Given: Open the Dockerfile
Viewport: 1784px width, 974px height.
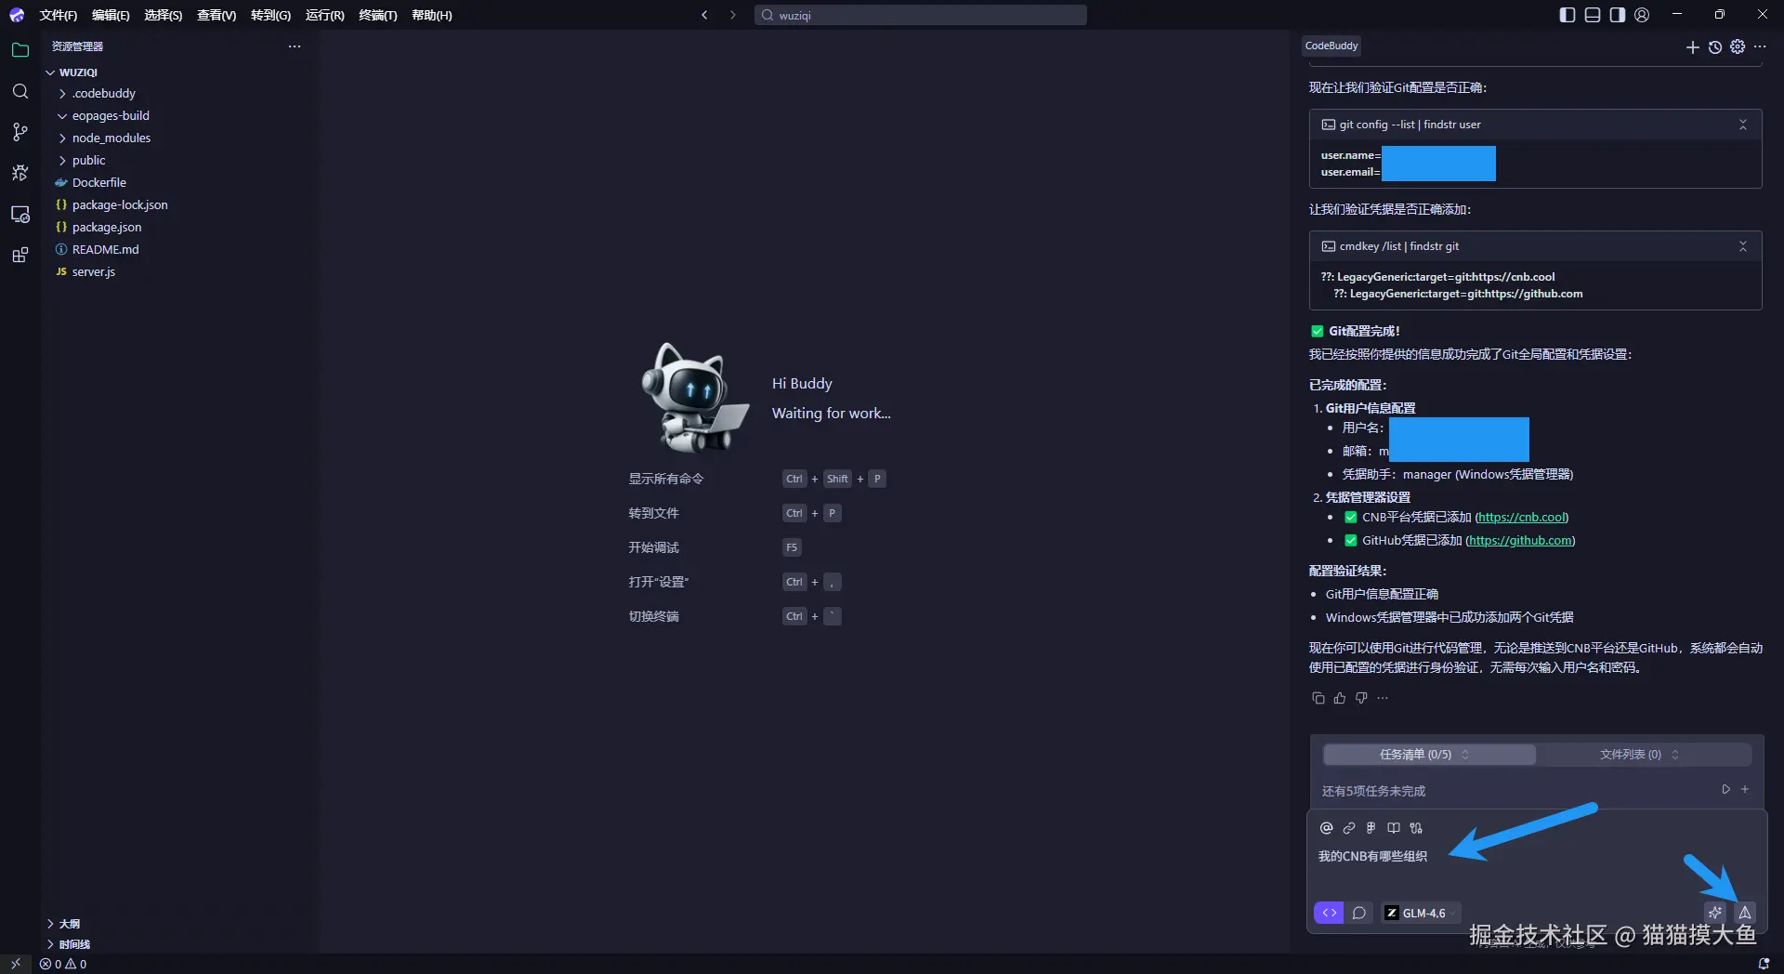Looking at the screenshot, I should click(x=98, y=183).
